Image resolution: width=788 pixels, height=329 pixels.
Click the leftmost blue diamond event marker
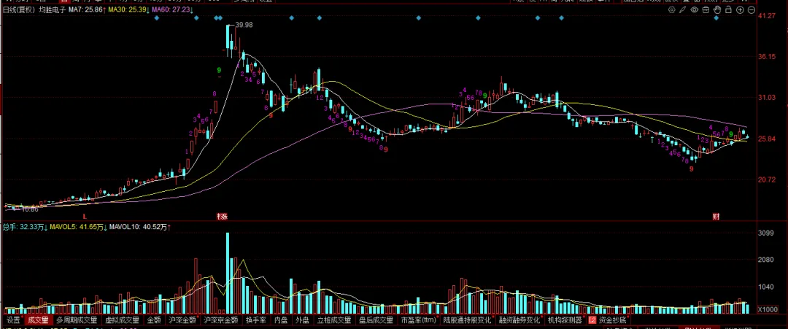tap(157, 18)
